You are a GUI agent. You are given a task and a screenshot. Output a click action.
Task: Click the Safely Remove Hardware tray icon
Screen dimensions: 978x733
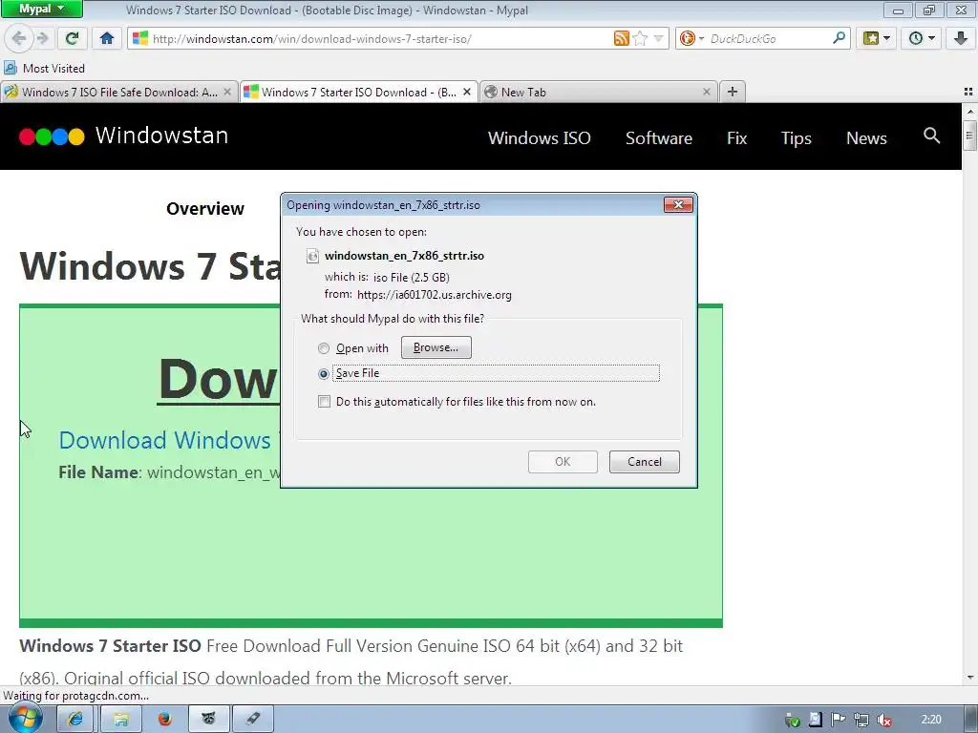coord(792,720)
